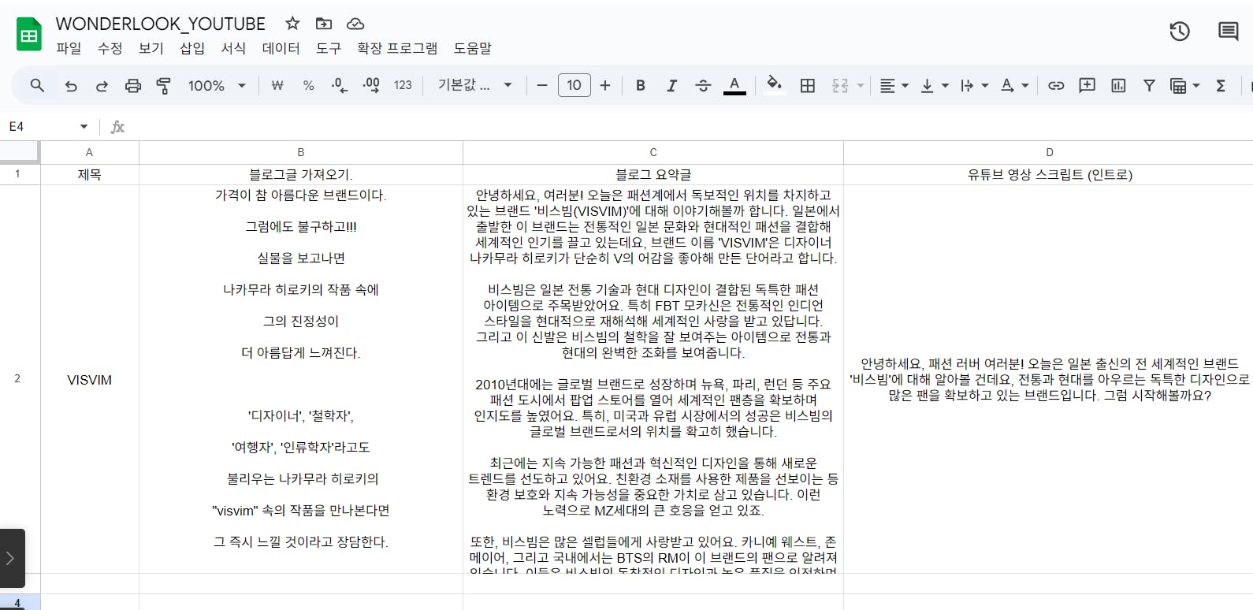Open the 서식 menu

click(233, 48)
